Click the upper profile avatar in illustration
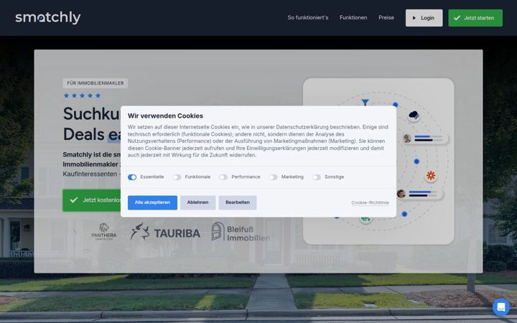Image resolution: width=517 pixels, height=323 pixels. [x=407, y=139]
